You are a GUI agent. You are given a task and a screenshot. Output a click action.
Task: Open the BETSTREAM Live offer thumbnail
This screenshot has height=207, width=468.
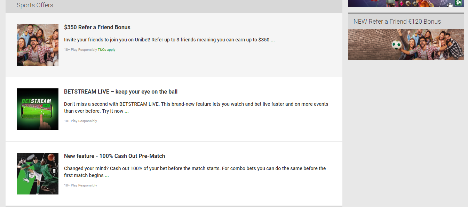[38, 109]
